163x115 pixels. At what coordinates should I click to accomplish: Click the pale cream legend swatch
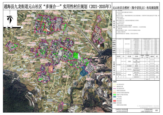[115, 90]
